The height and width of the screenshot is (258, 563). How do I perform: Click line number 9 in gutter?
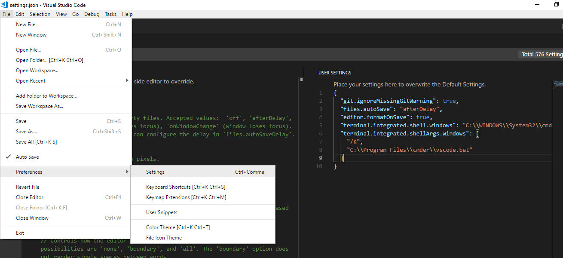[x=320, y=158]
